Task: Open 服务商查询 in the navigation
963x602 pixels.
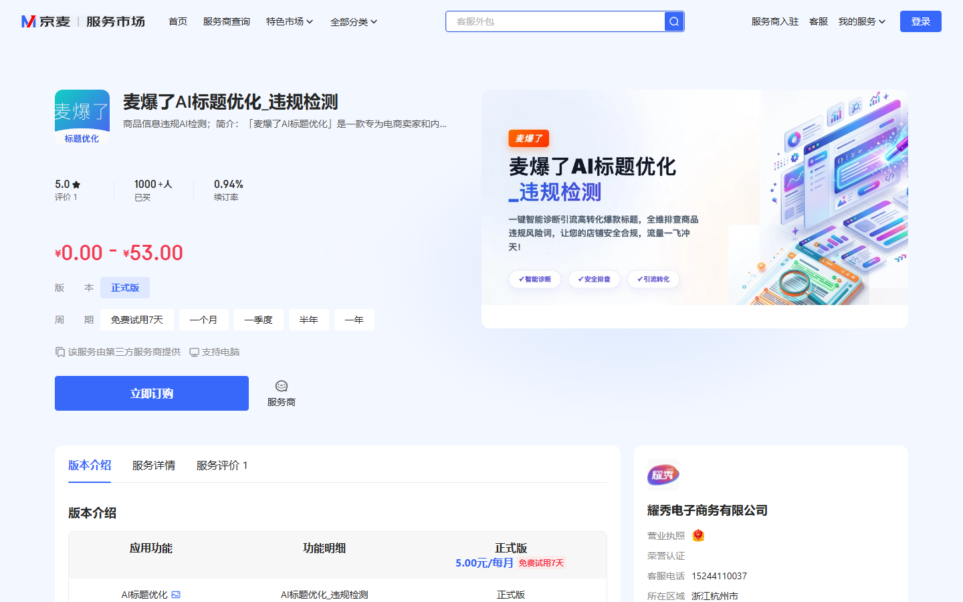Action: [x=227, y=21]
